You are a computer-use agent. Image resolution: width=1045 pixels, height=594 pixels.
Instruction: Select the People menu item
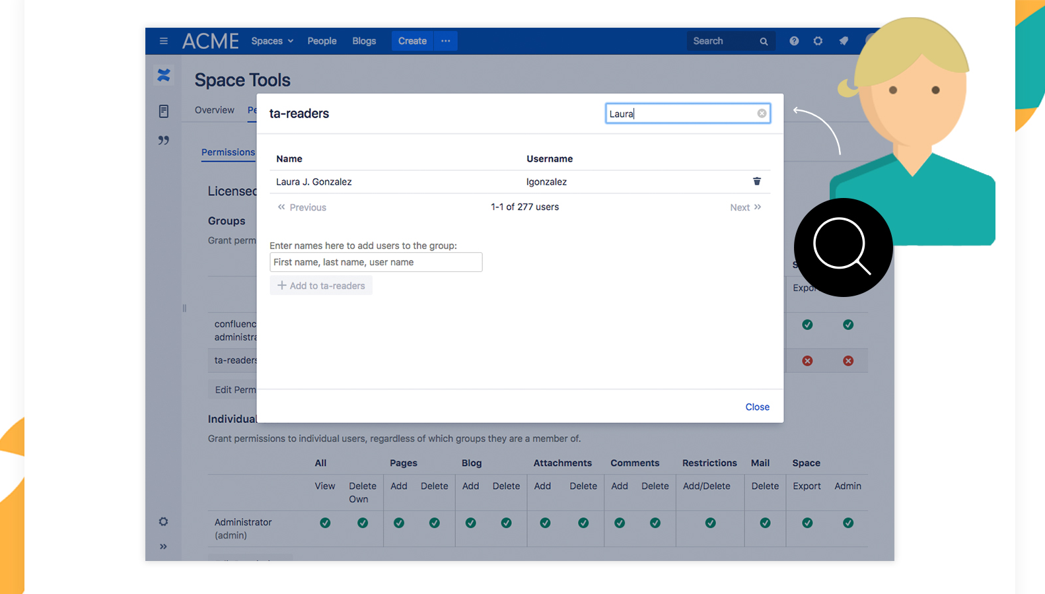point(322,41)
